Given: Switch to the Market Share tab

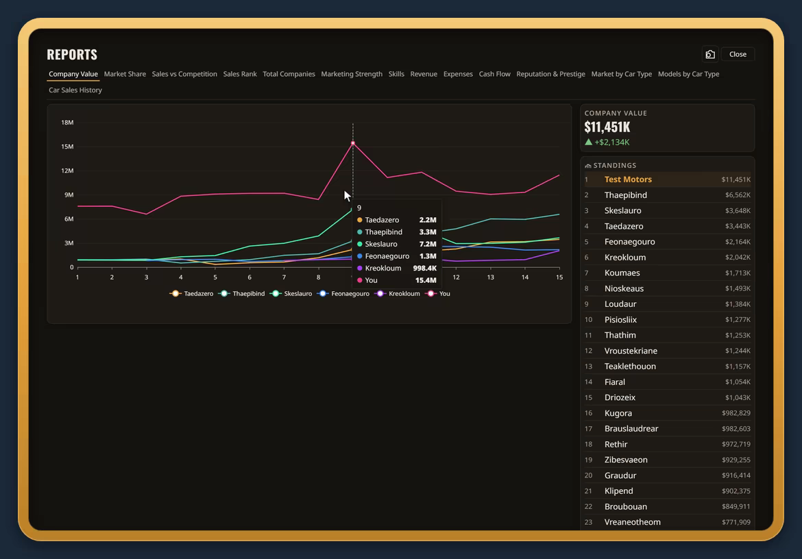Looking at the screenshot, I should click(x=125, y=74).
